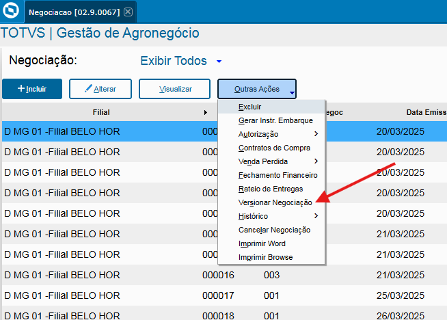Select Imprimir Word menu item
The width and height of the screenshot is (447, 320).
271,243
